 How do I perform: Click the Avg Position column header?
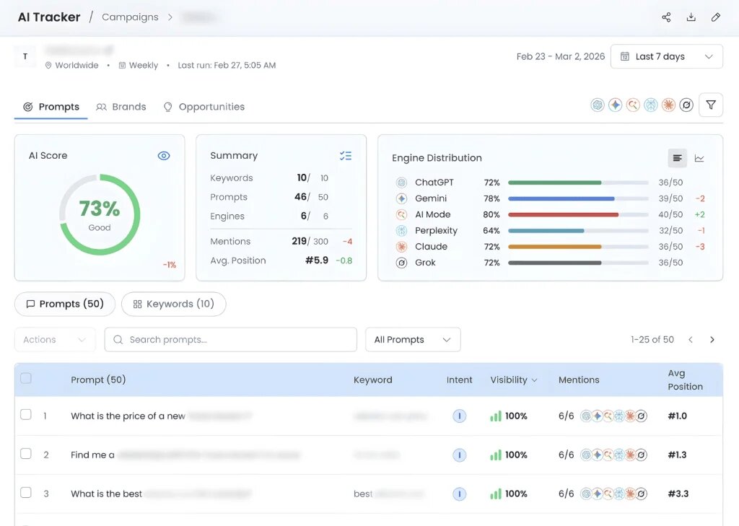pos(686,380)
